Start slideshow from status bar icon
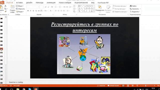The width and height of the screenshot is (160, 90). point(137,85)
